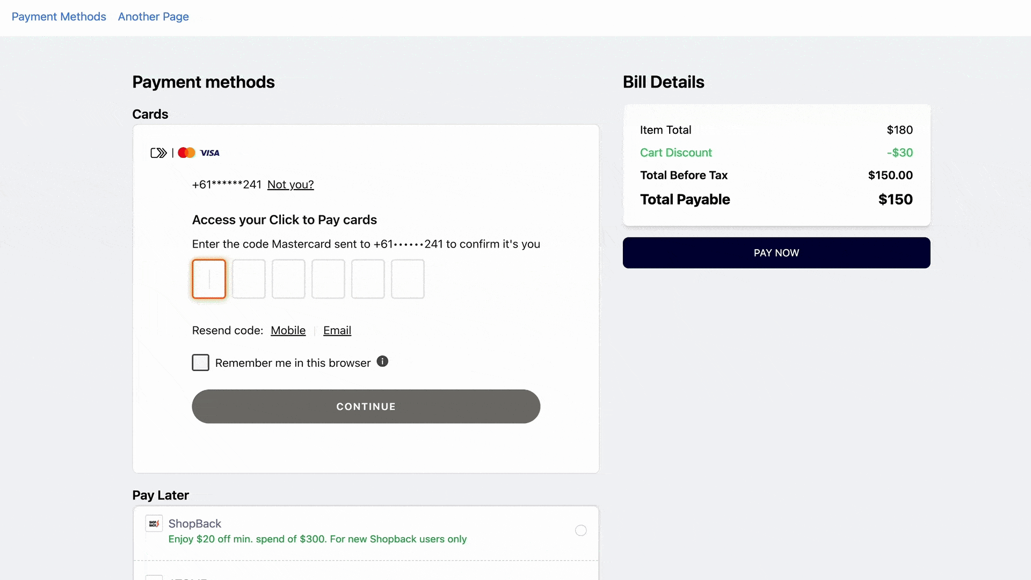
Task: Resend code via Mobile link
Action: coord(288,331)
